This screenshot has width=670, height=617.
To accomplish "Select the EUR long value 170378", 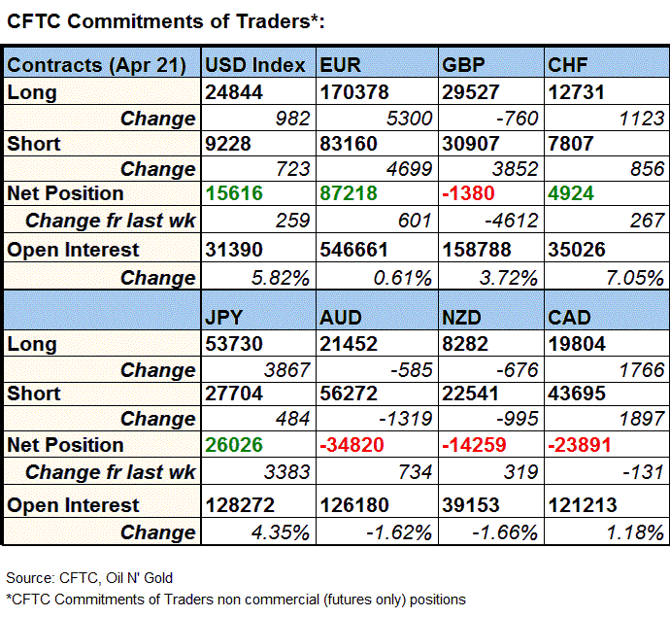I will click(357, 92).
